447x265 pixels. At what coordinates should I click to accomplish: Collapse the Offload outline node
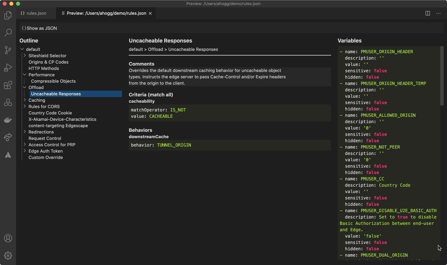coord(25,87)
